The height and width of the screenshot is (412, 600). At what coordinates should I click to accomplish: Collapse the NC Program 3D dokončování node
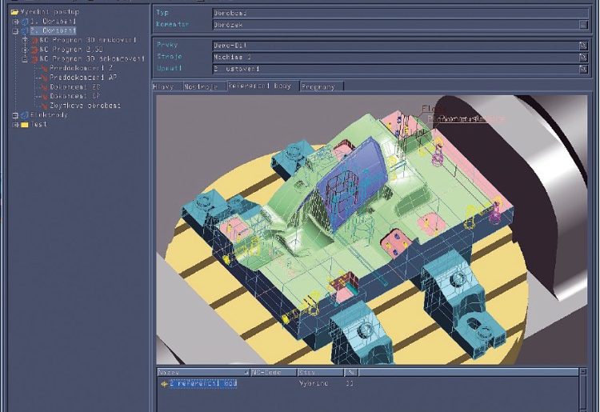25,58
